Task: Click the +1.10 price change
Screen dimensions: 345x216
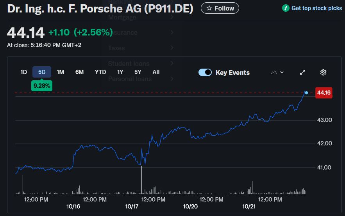Action: tap(59, 32)
